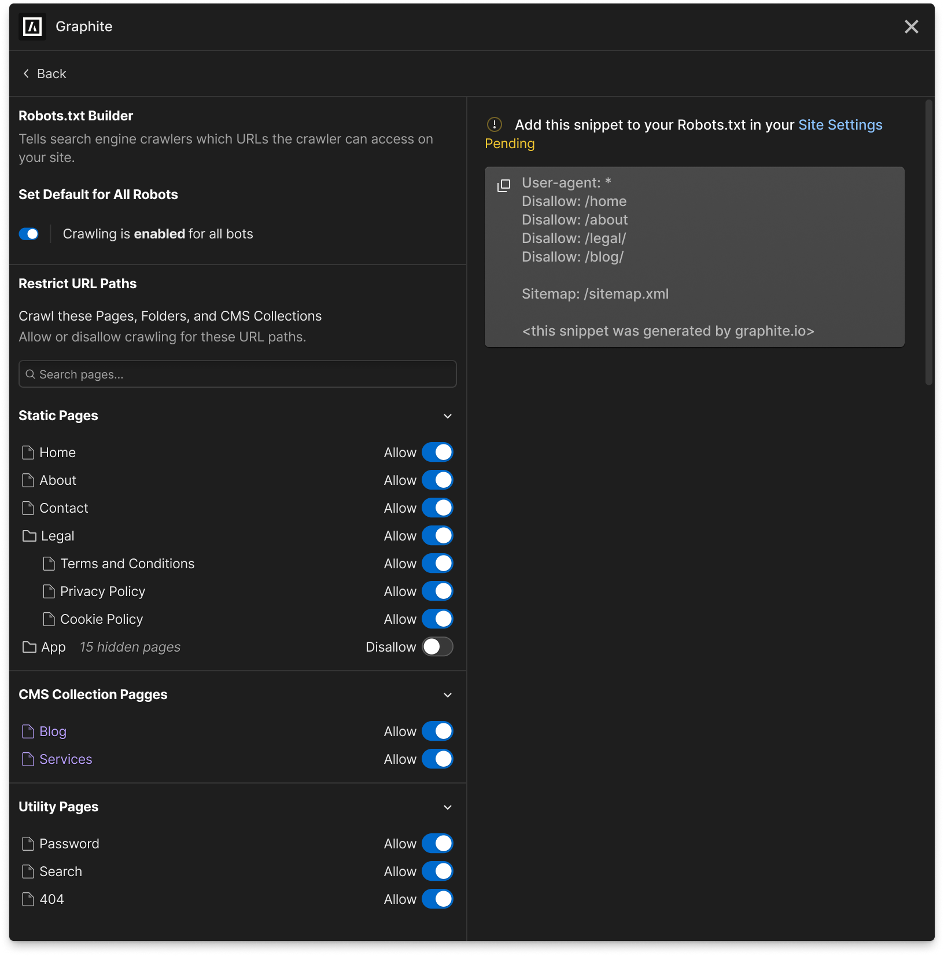Click the Cookie Policy file icon

pos(49,619)
